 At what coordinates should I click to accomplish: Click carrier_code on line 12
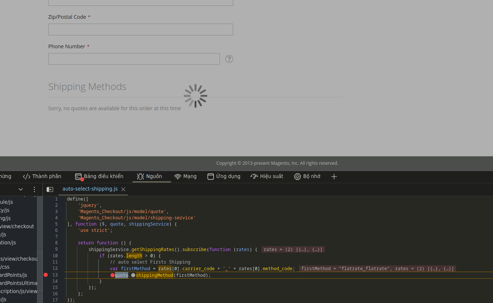pyautogui.click(x=198, y=269)
